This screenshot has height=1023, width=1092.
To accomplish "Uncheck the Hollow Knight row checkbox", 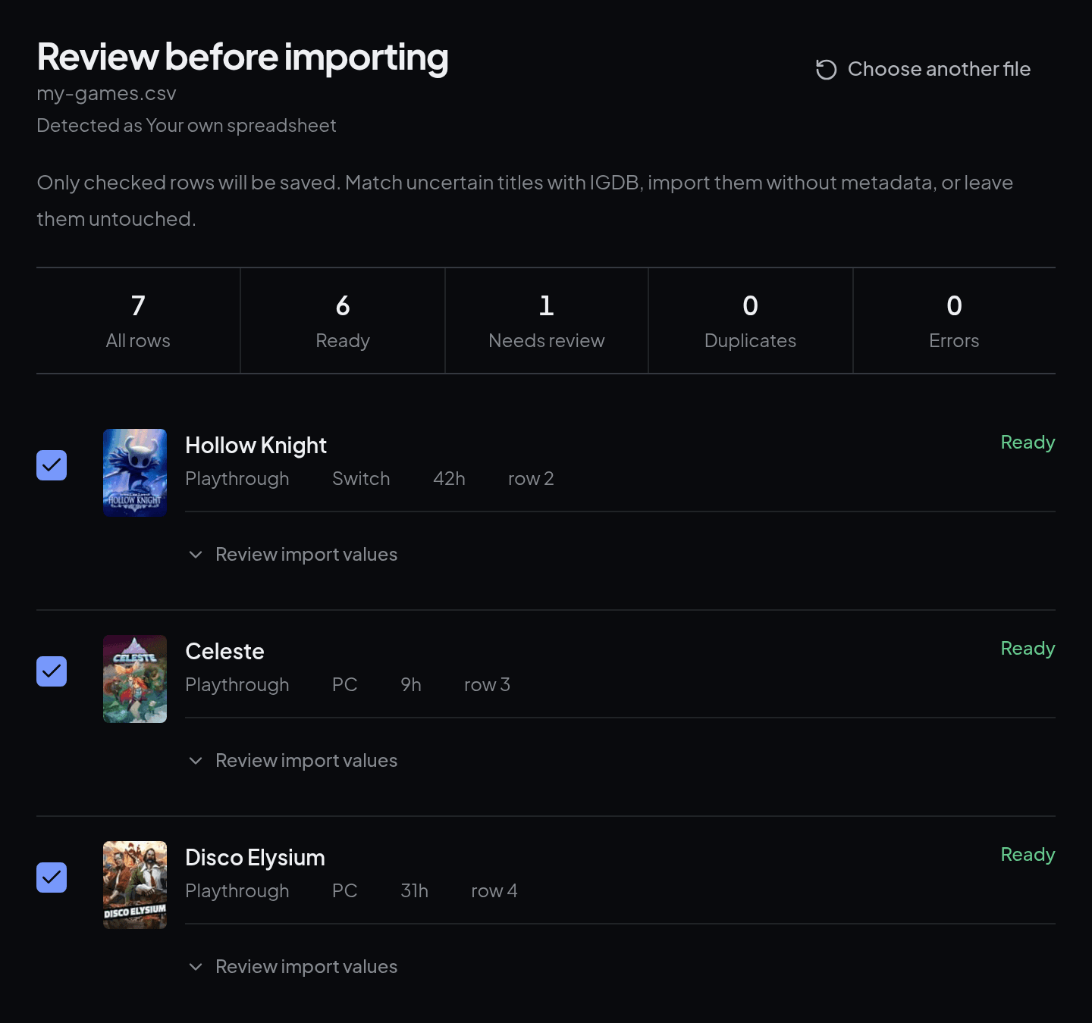I will 52,465.
